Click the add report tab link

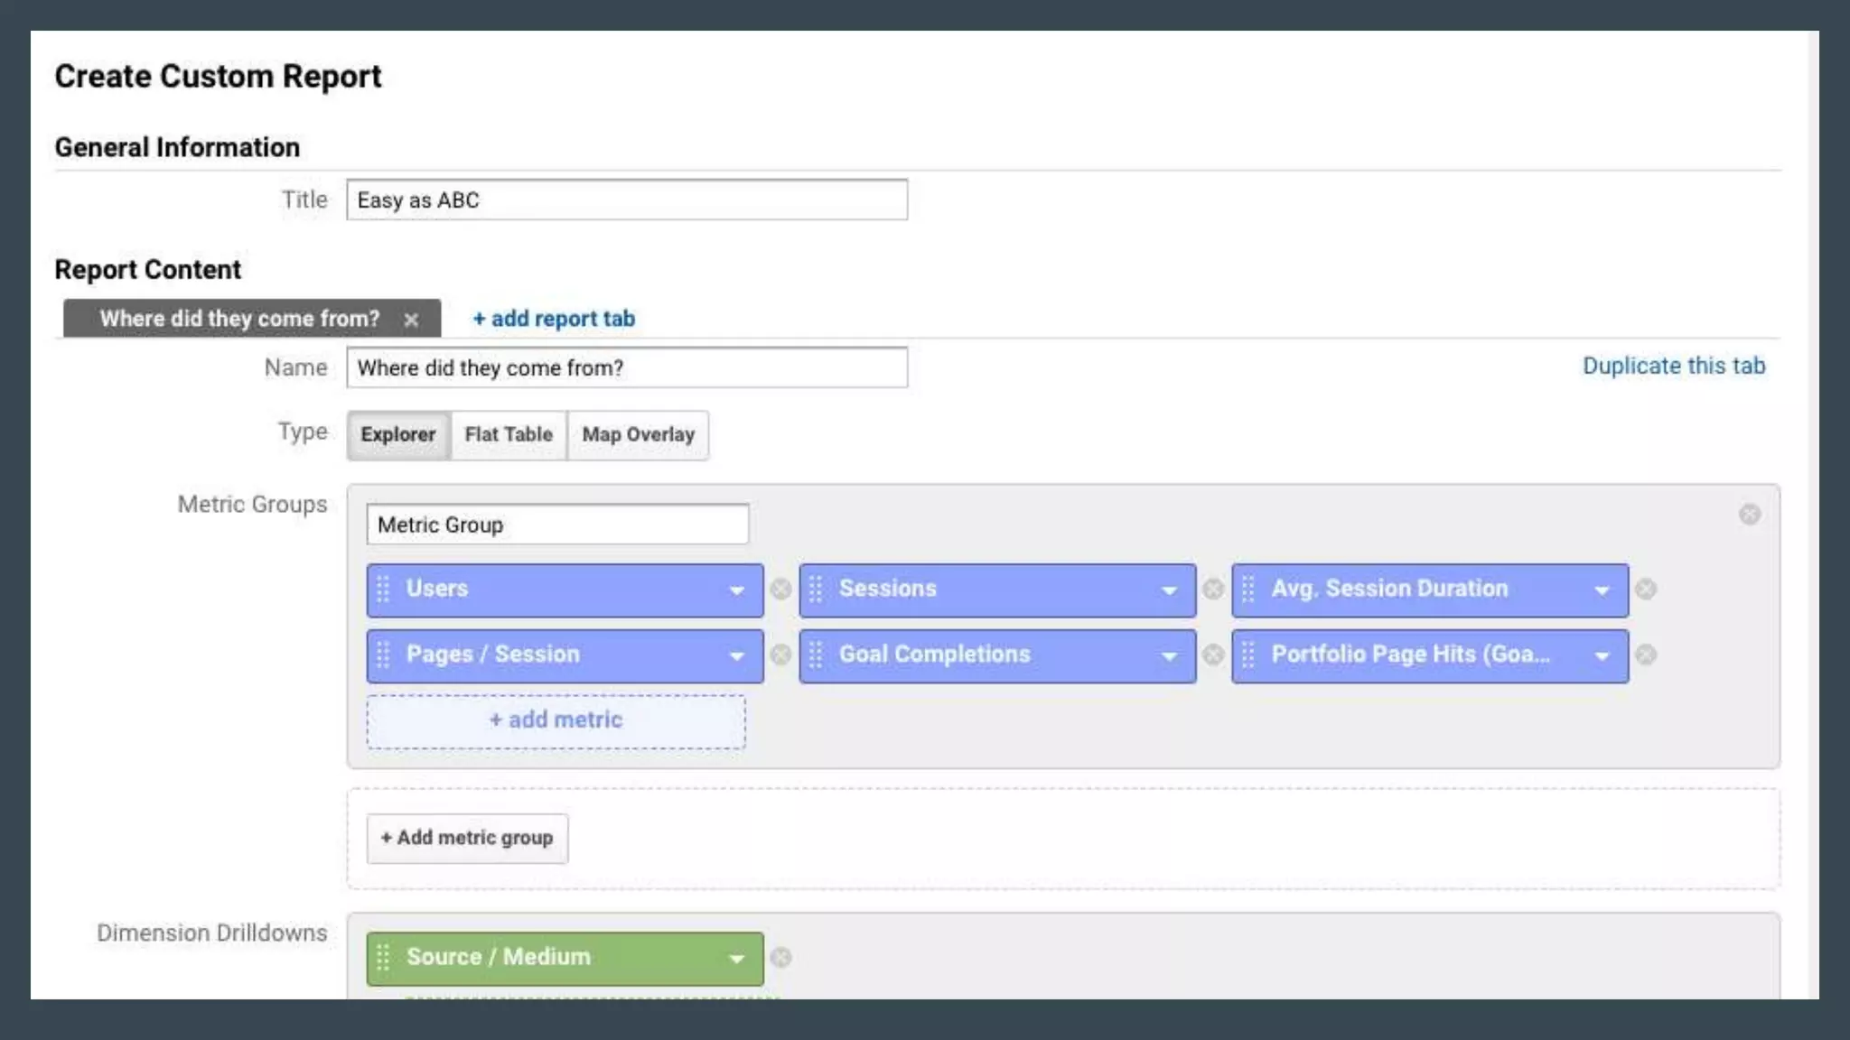[554, 319]
